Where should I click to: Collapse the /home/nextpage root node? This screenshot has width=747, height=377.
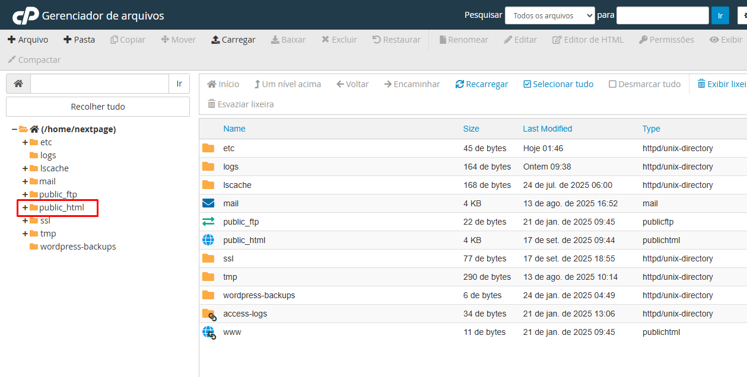[14, 129]
